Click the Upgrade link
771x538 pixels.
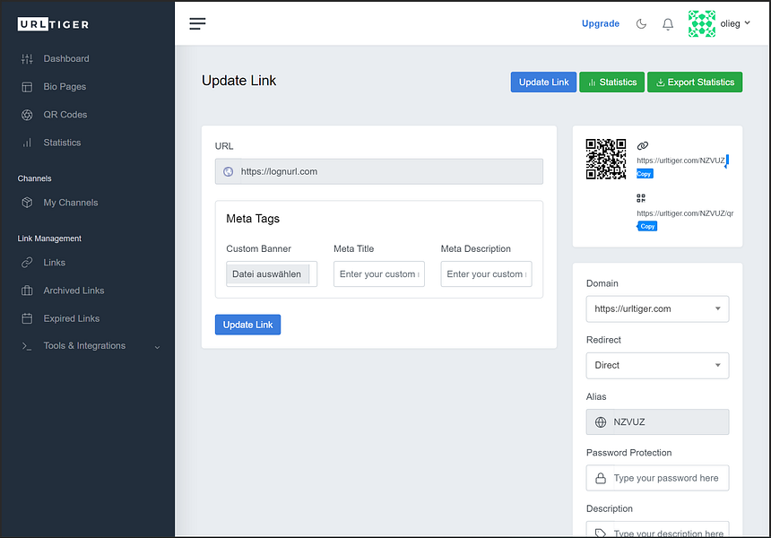pyautogui.click(x=601, y=23)
